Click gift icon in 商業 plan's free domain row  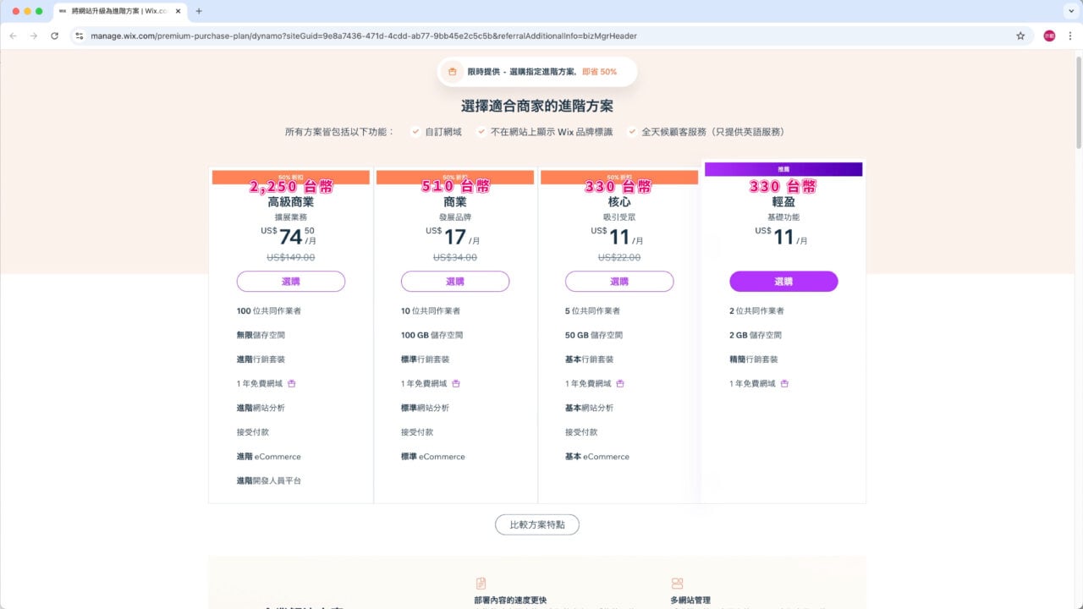click(456, 383)
